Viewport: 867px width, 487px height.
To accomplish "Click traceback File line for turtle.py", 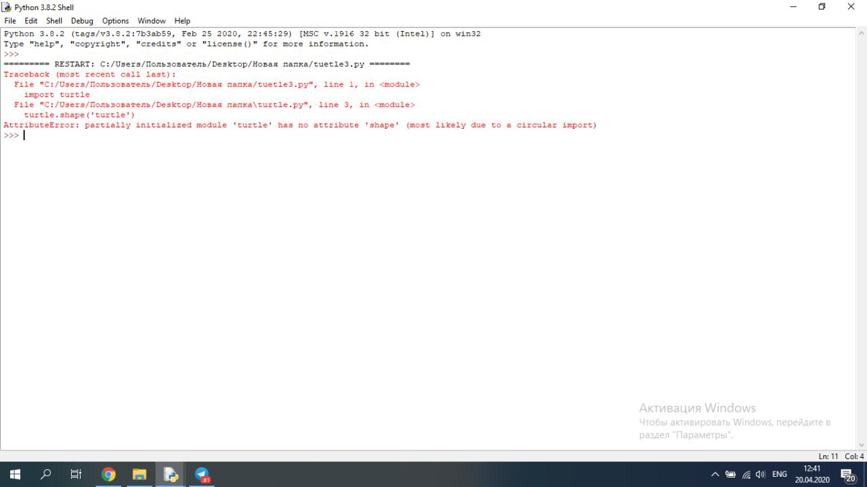I will pyautogui.click(x=214, y=105).
